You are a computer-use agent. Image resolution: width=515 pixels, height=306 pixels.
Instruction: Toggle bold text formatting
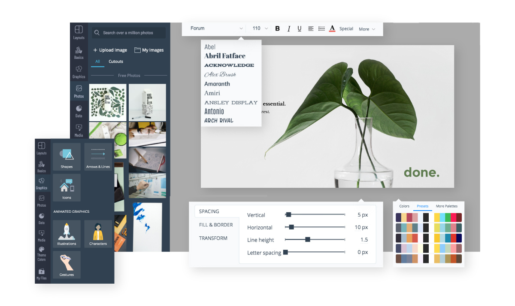278,28
